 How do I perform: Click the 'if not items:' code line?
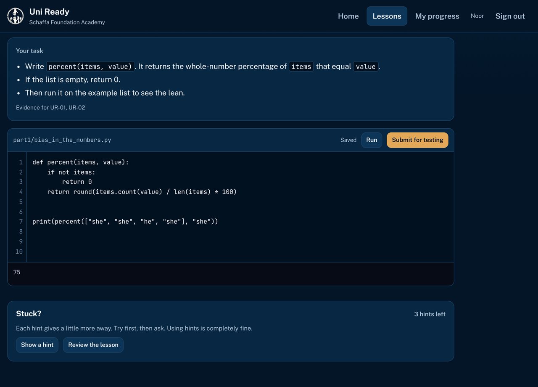coord(71,172)
